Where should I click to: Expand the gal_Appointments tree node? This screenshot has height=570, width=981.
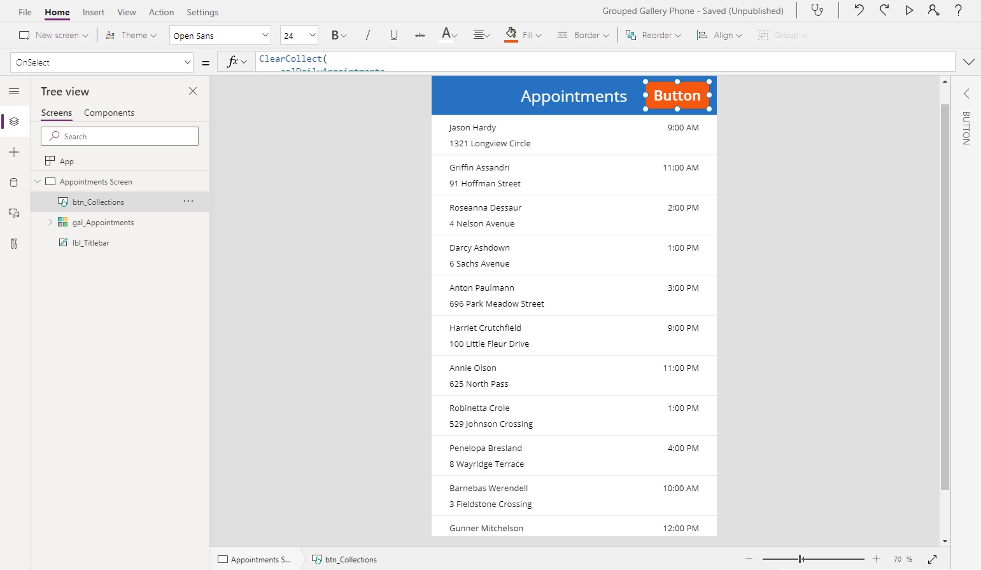[x=50, y=222]
